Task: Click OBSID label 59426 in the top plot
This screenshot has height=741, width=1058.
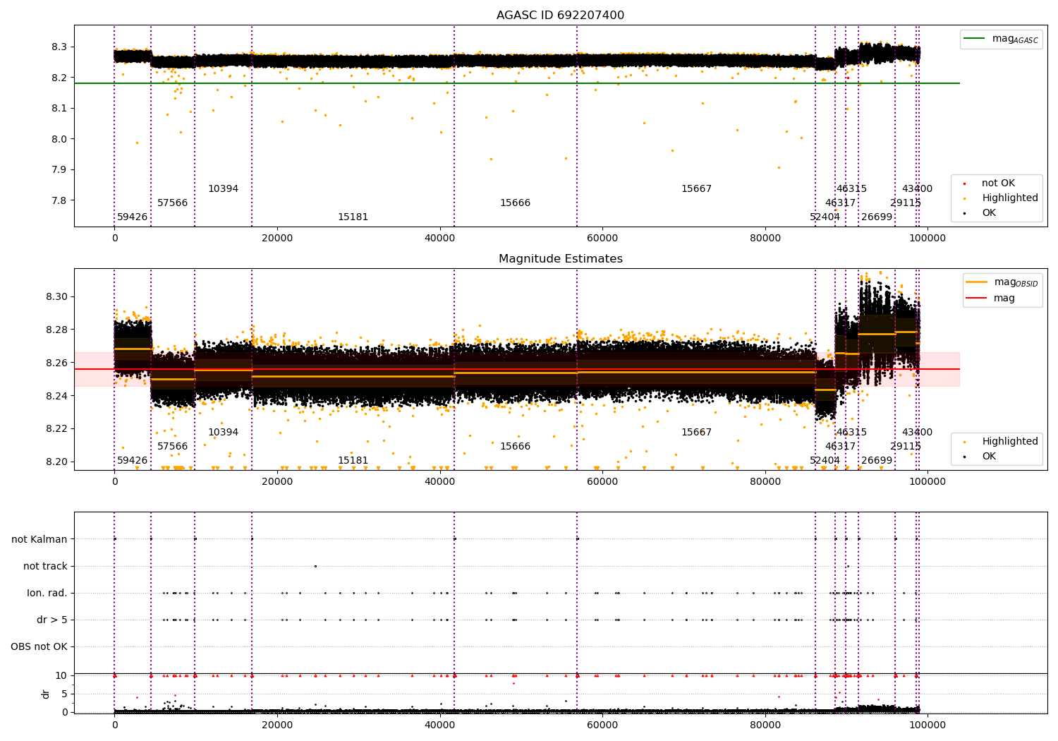Action: pos(133,217)
